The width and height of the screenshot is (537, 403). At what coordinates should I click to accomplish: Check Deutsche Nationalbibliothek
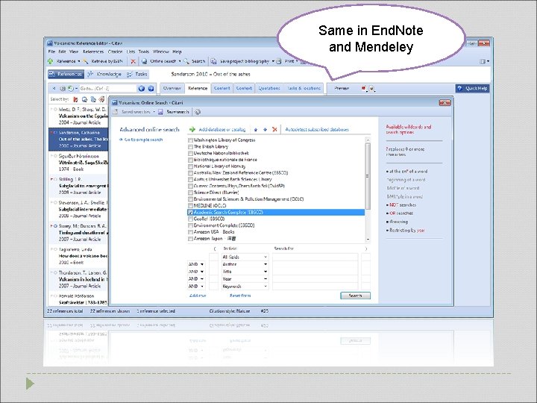point(190,153)
